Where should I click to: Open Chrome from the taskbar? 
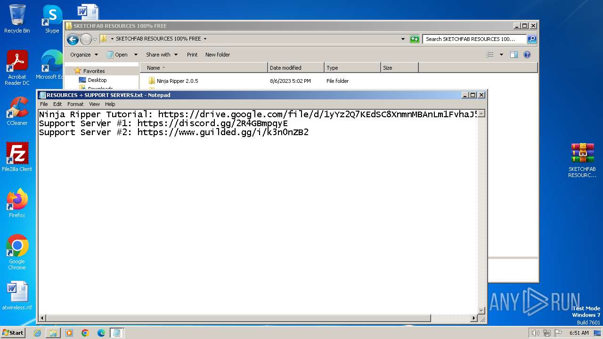[x=85, y=333]
